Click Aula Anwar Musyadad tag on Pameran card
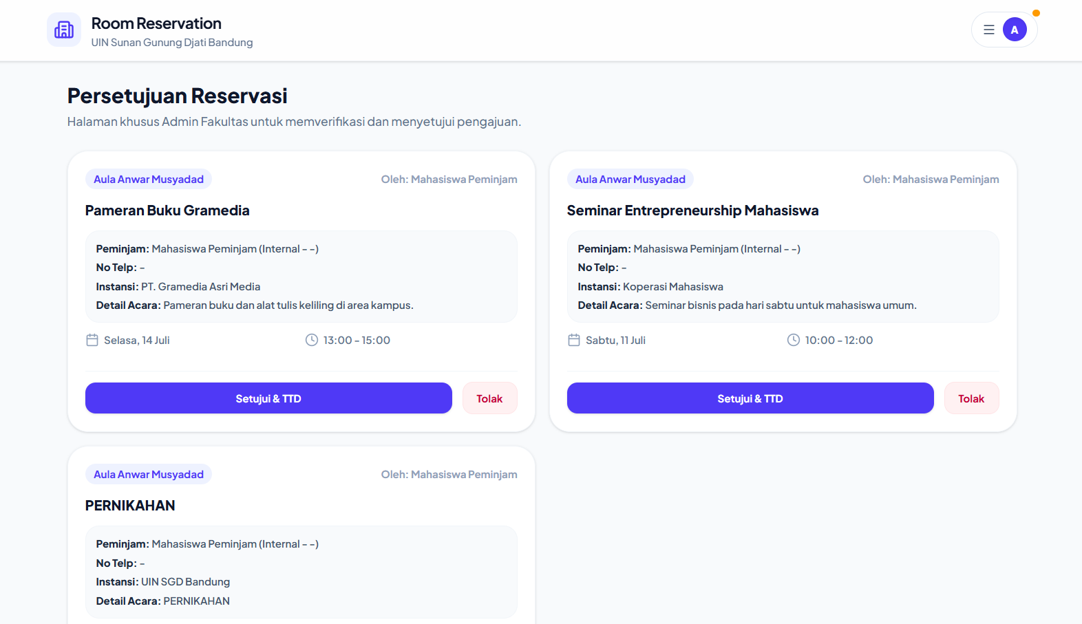The height and width of the screenshot is (624, 1082). (x=149, y=179)
